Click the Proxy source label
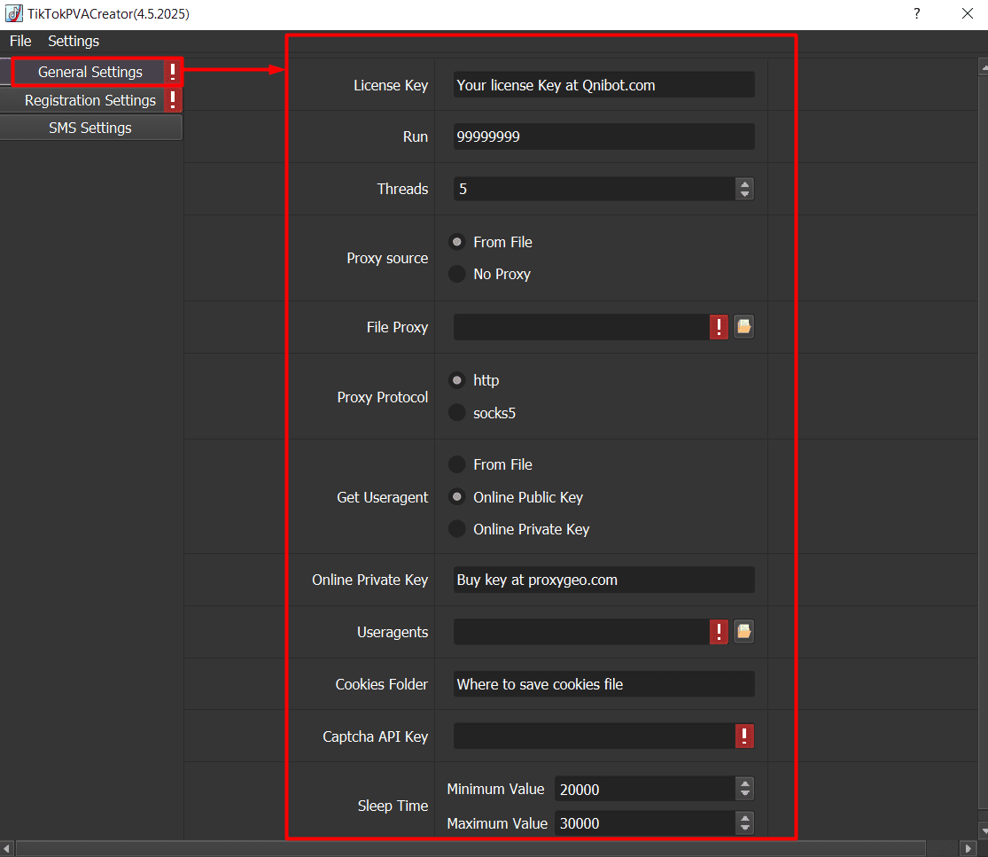Image resolution: width=988 pixels, height=857 pixels. [x=387, y=258]
